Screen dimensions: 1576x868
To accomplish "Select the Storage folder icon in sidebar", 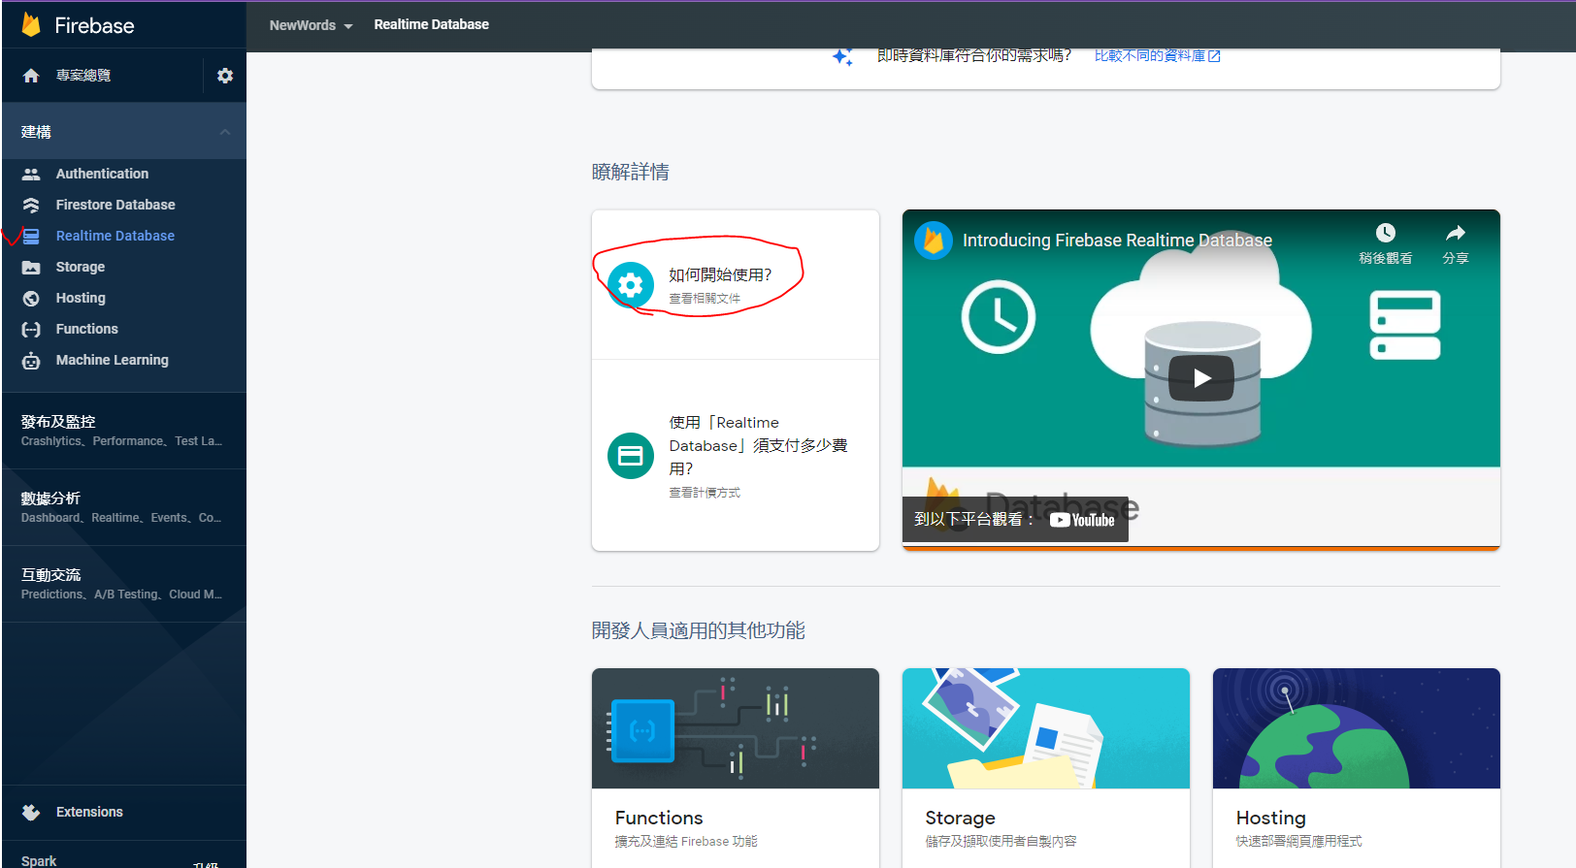I will click(31, 267).
